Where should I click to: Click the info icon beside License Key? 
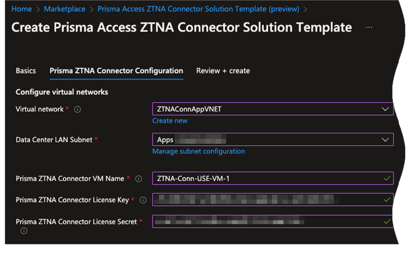(x=143, y=200)
